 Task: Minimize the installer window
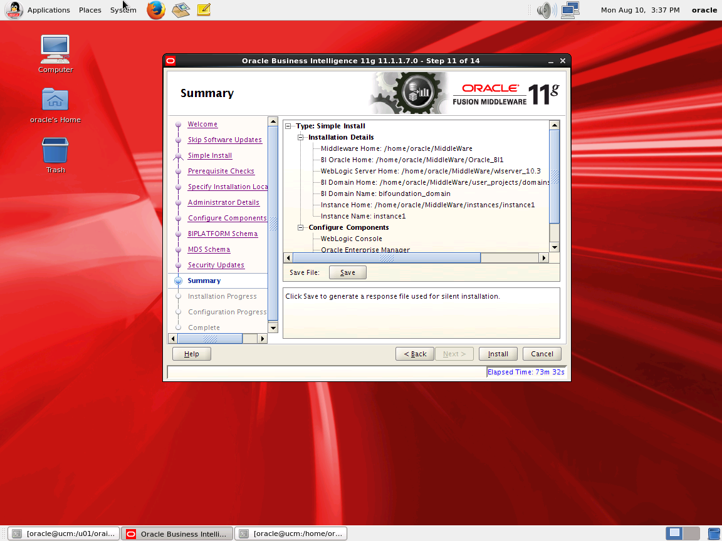(x=551, y=61)
